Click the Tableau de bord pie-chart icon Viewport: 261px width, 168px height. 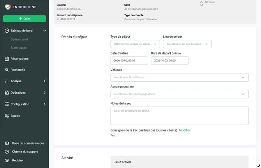click(x=7, y=31)
